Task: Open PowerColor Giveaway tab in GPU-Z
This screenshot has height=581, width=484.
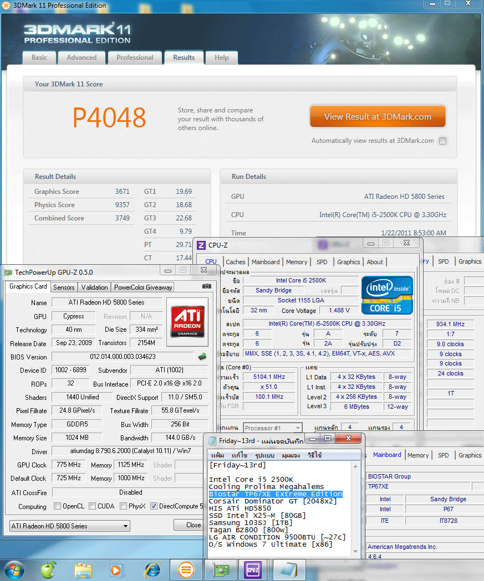Action: (143, 287)
